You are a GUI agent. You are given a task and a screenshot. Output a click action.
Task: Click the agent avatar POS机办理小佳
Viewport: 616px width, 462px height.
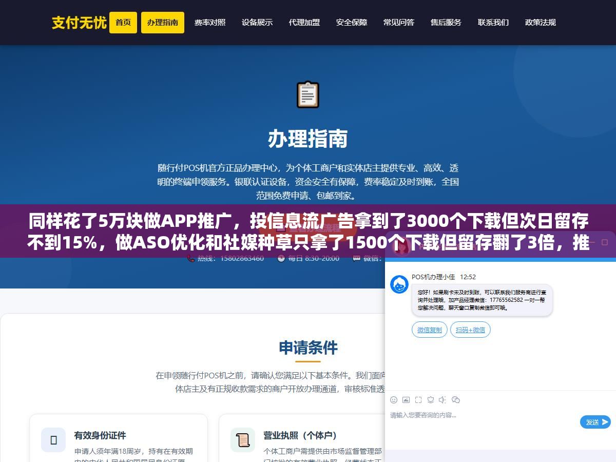[x=399, y=284]
